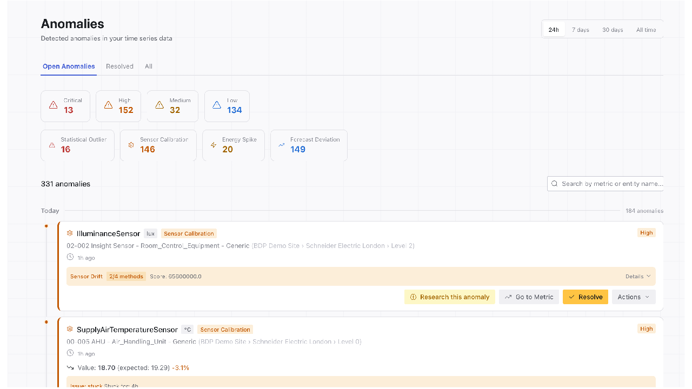Resolve the IlluminanceSensor anomaly
692x389 pixels.
pos(585,297)
